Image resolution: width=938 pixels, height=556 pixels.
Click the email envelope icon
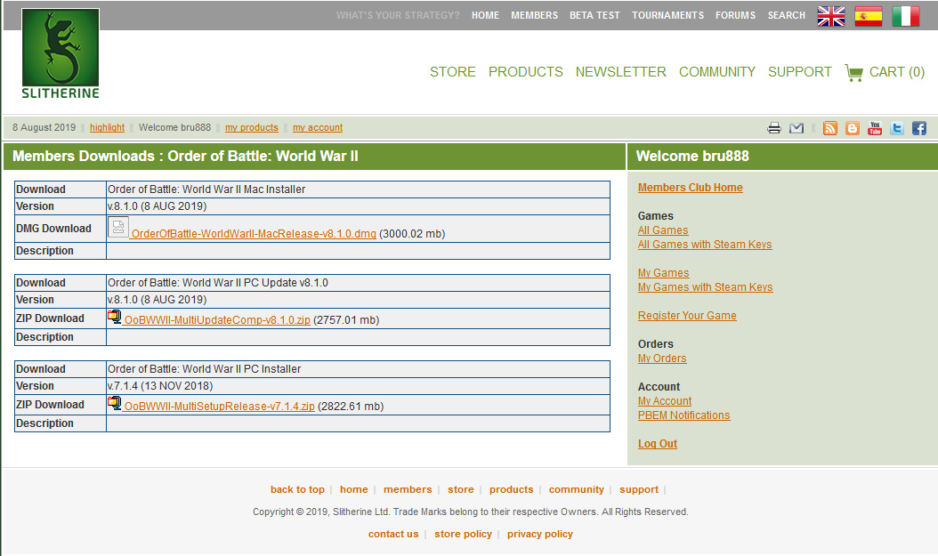(796, 128)
